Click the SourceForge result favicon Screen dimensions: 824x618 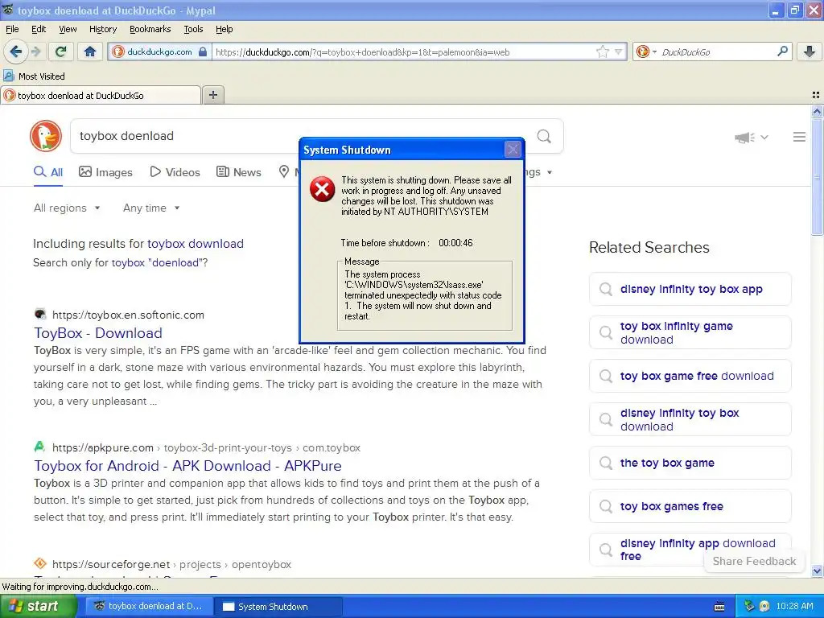tap(40, 564)
